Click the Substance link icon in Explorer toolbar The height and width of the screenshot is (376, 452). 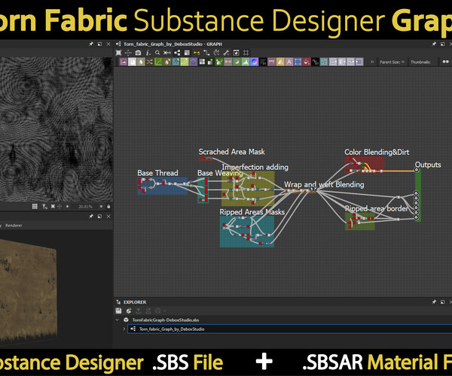(x=129, y=311)
